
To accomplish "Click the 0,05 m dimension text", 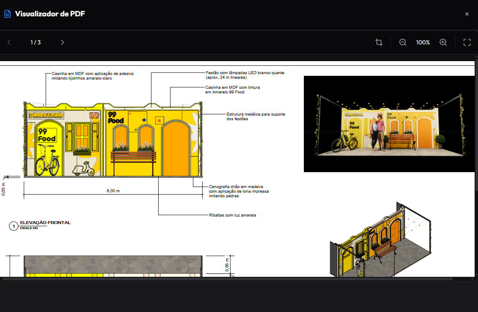I will coord(3,189).
